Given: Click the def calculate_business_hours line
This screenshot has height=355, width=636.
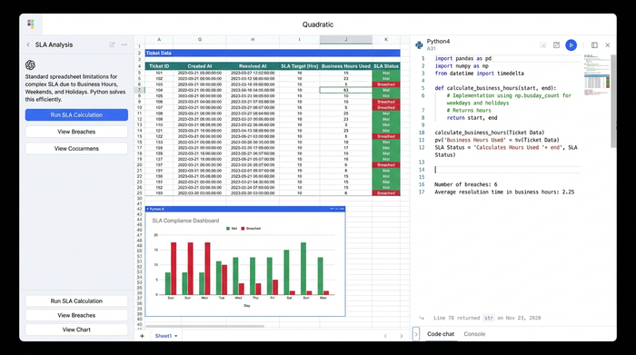Looking at the screenshot, I should 496,88.
